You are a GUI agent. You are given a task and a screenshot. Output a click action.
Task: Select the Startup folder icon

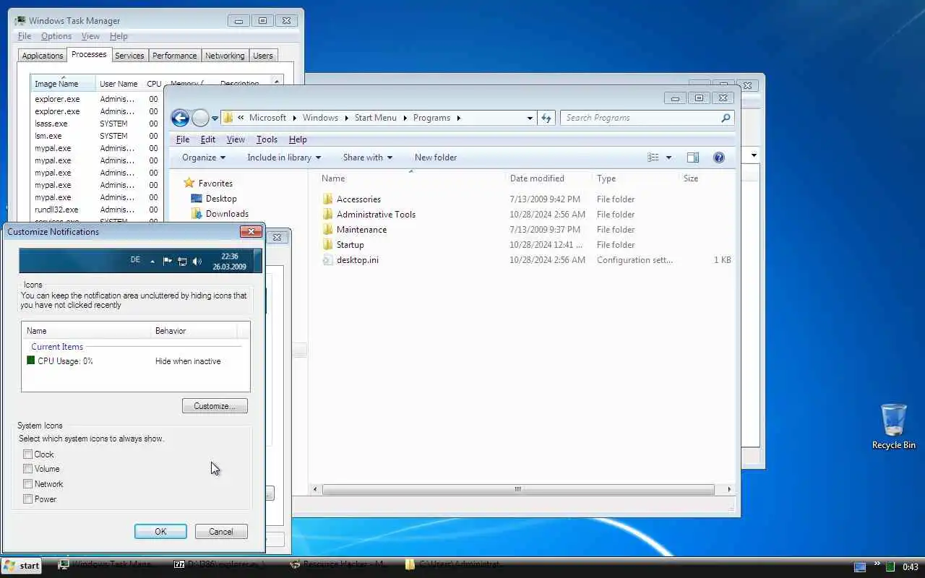pyautogui.click(x=327, y=244)
